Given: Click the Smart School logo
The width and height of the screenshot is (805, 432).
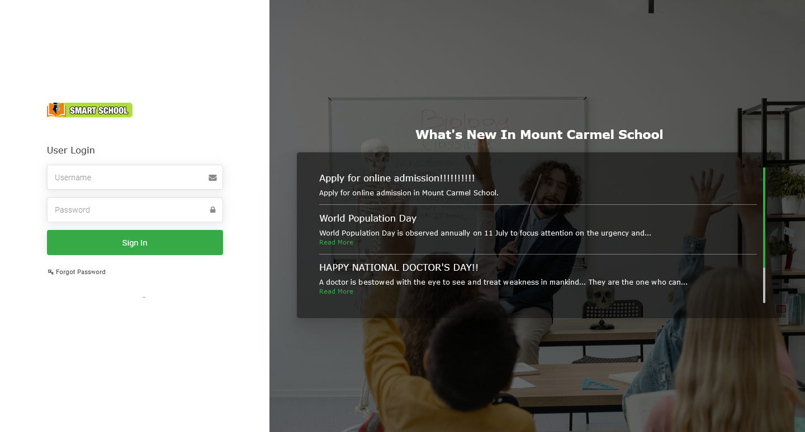Looking at the screenshot, I should pyautogui.click(x=89, y=110).
